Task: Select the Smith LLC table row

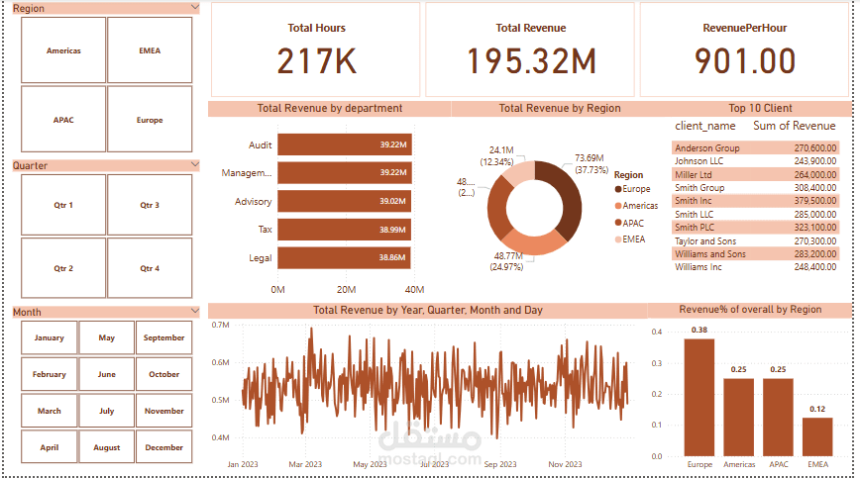Action: click(755, 214)
